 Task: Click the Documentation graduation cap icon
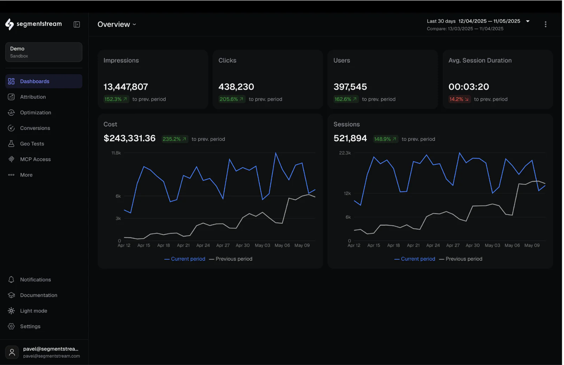coord(11,295)
